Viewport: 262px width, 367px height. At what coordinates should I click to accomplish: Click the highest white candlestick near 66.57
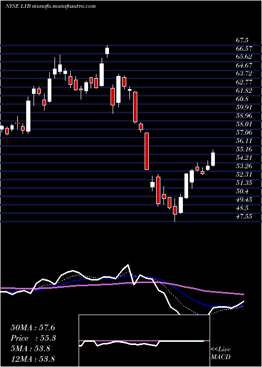coord(107,51)
